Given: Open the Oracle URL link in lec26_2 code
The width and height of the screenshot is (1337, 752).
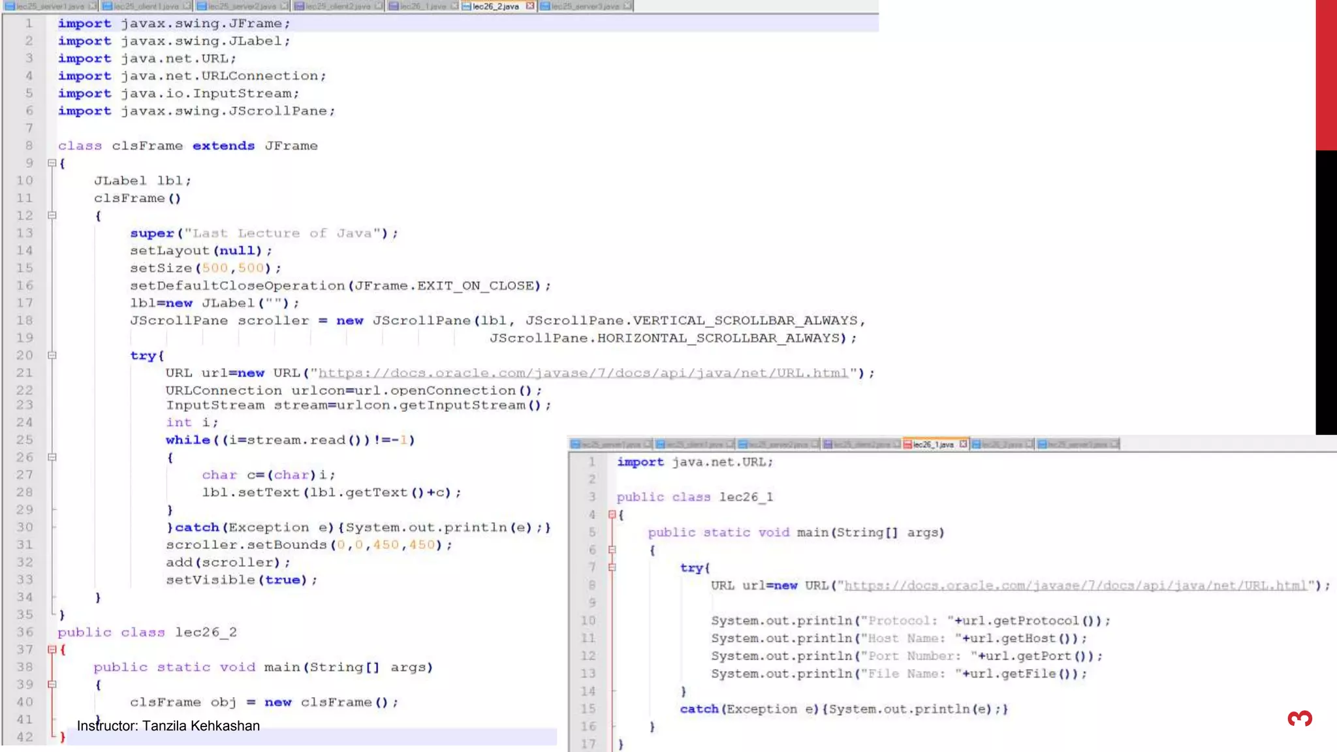Looking at the screenshot, I should pyautogui.click(x=582, y=373).
